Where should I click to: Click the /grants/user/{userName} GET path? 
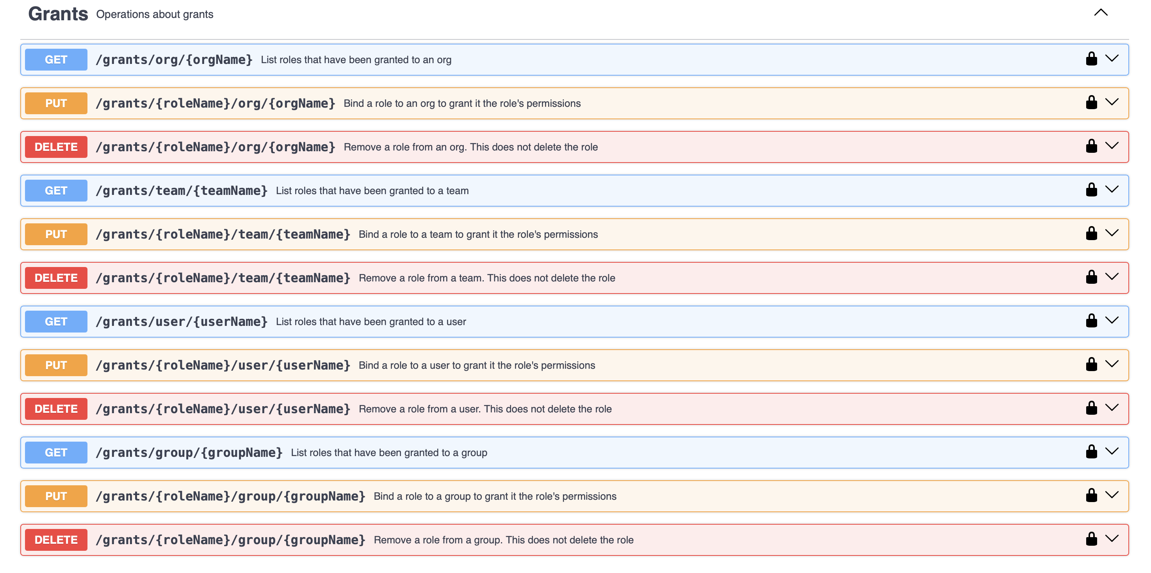click(x=182, y=322)
